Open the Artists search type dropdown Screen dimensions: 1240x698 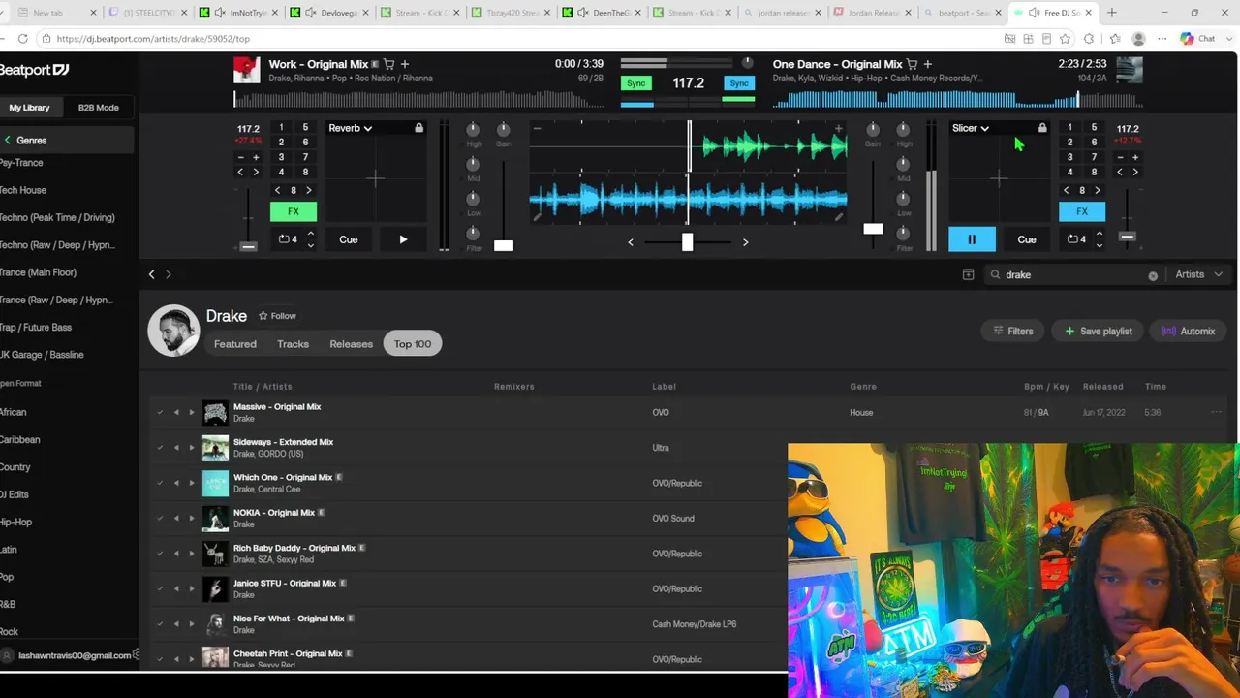coord(1197,274)
